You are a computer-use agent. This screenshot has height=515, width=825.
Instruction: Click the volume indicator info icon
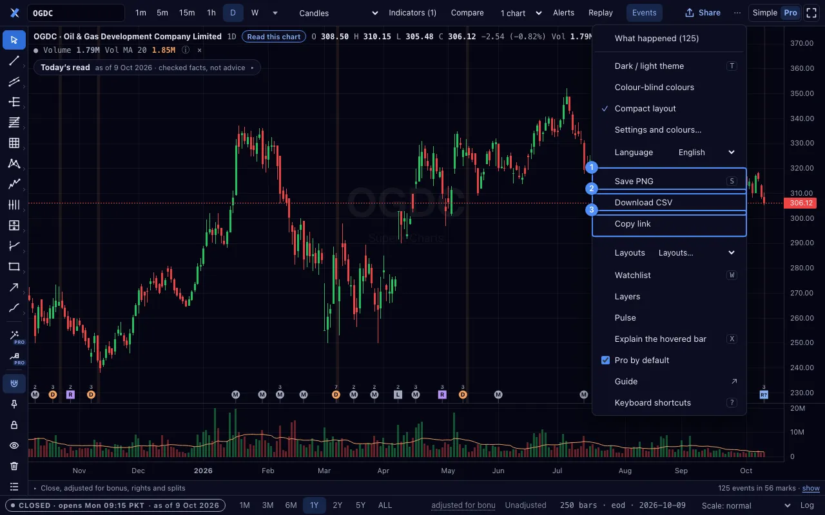(x=186, y=50)
